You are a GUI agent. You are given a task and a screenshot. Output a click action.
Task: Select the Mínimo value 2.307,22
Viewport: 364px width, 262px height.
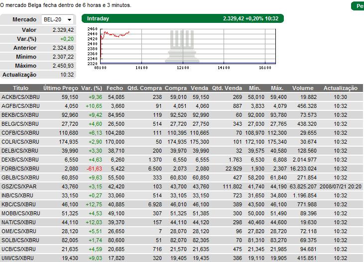point(63,57)
